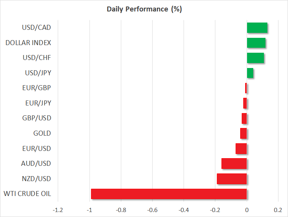Select the USD/CAD axis label

[36, 28]
